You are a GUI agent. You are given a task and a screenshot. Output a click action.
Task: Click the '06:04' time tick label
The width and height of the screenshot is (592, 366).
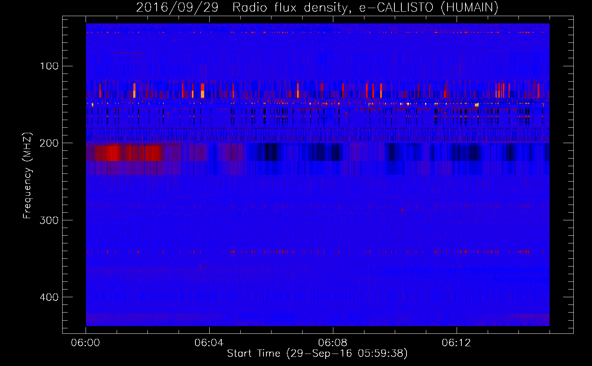(209, 343)
